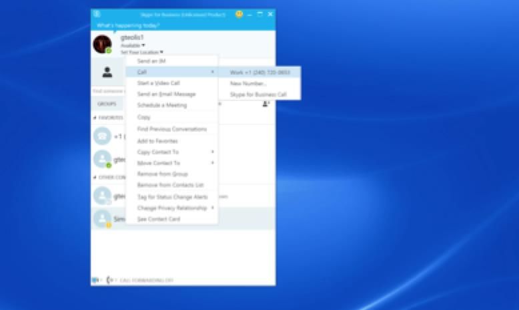This screenshot has height=310, width=519.
Task: Call the Work phone number
Action: point(259,73)
